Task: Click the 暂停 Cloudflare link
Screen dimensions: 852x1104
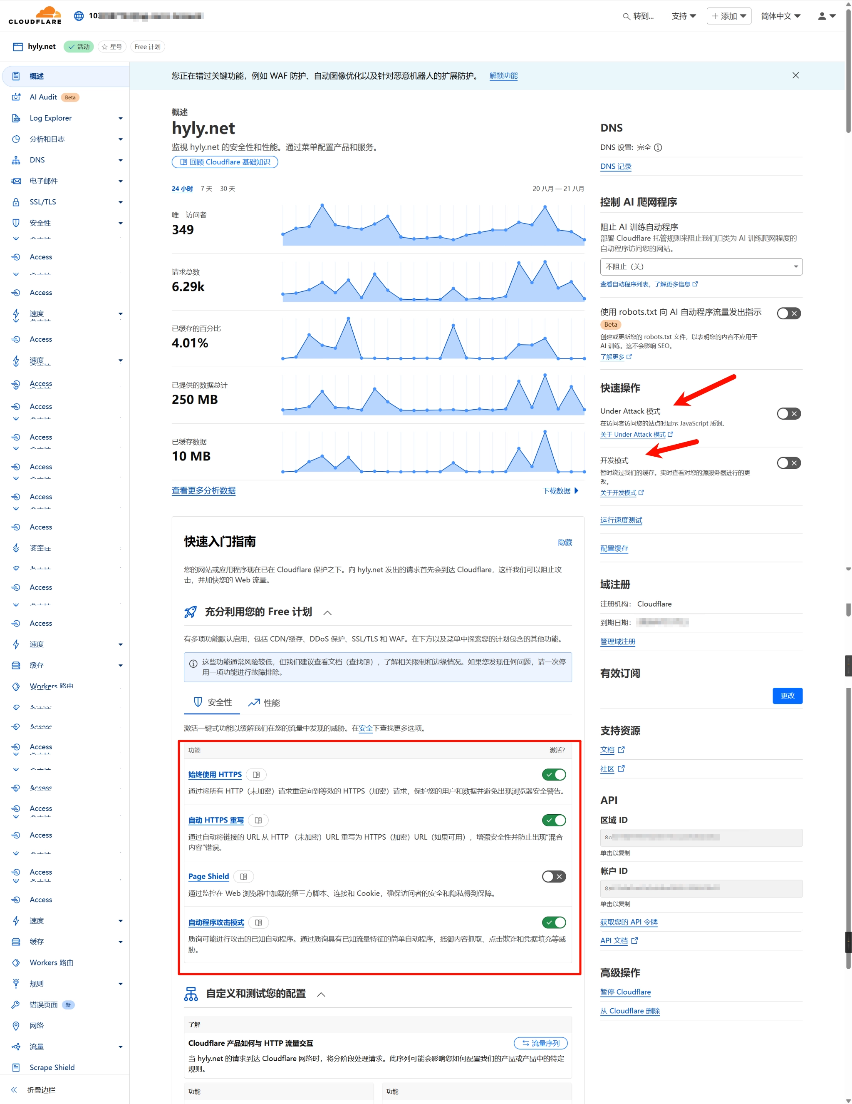Action: pos(625,992)
